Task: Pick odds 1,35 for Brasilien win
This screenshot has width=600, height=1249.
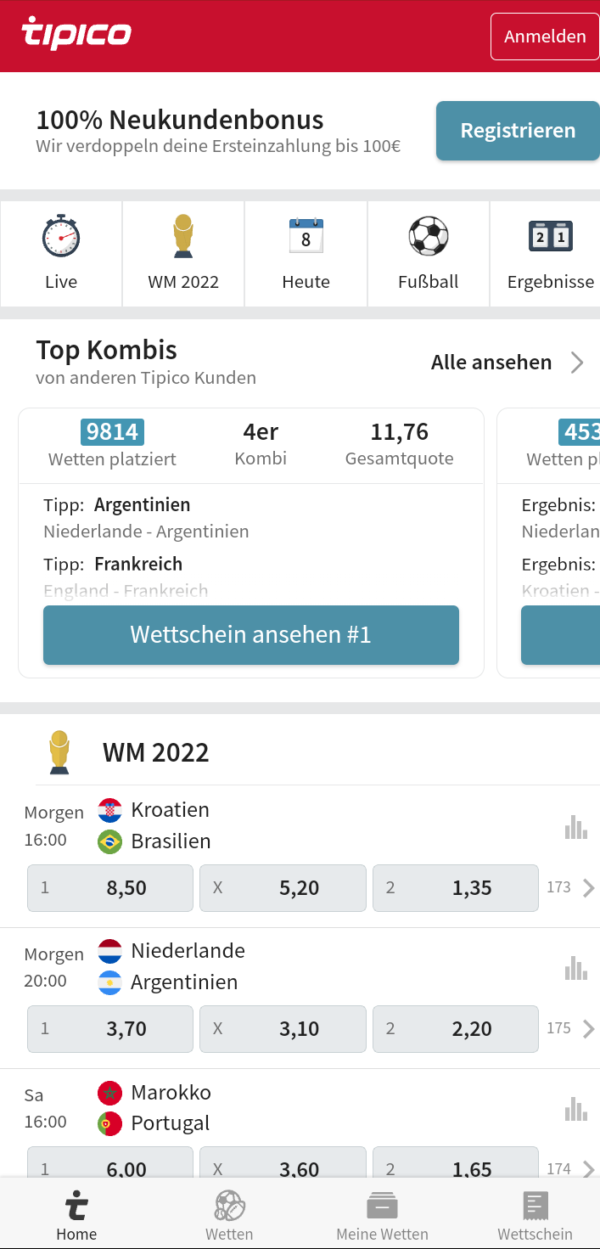Action: point(456,888)
